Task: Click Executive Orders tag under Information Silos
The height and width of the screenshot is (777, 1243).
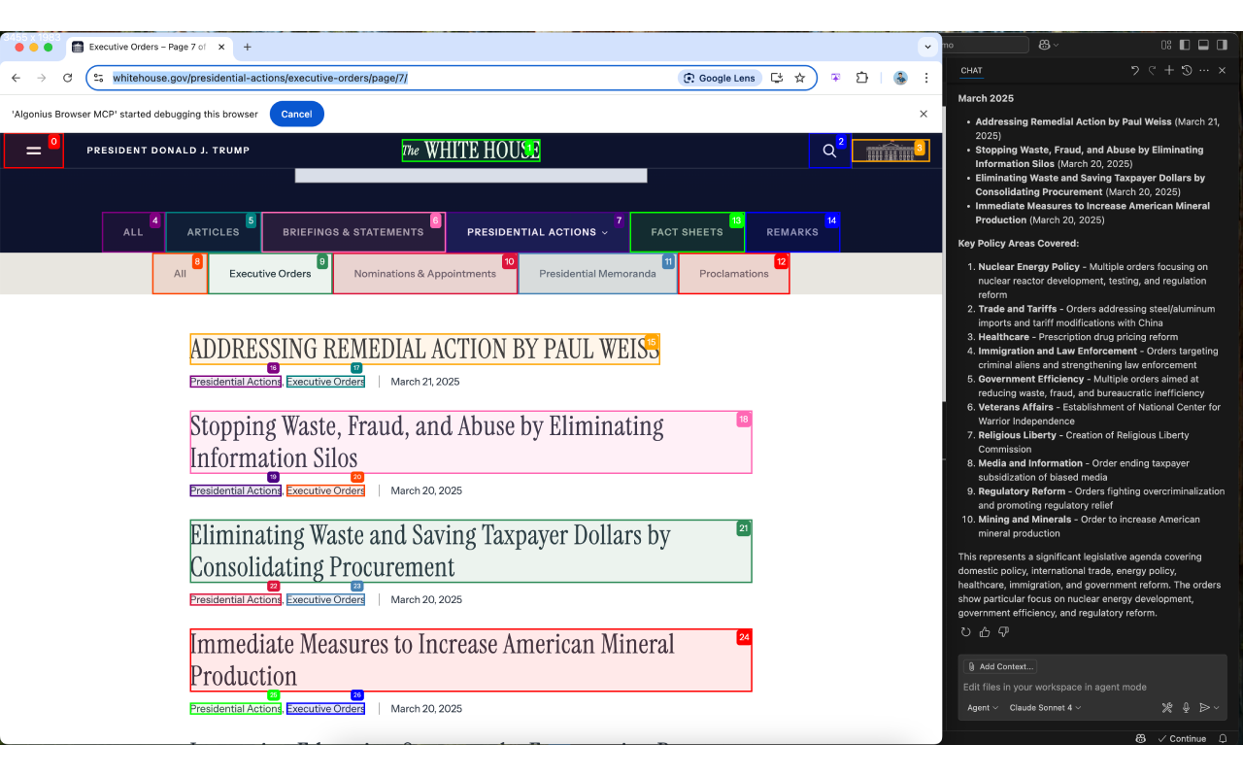Action: coord(325,490)
